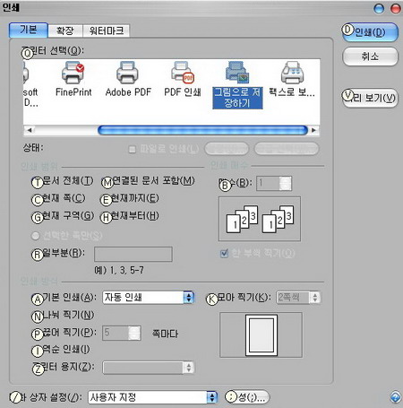Open the 자동 인쇄 dropdown

(149, 298)
